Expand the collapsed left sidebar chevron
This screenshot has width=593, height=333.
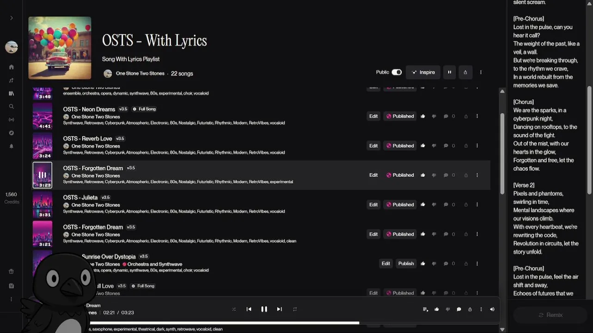12,18
